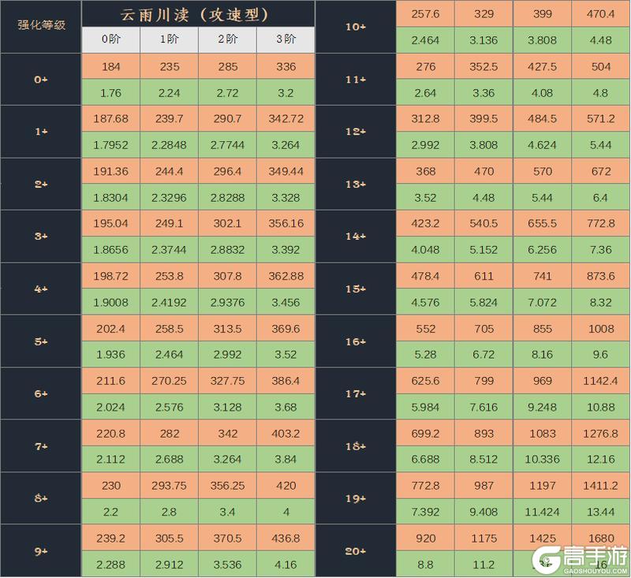Select the cell with value 342.72
The height and width of the screenshot is (578, 631).
(286, 118)
